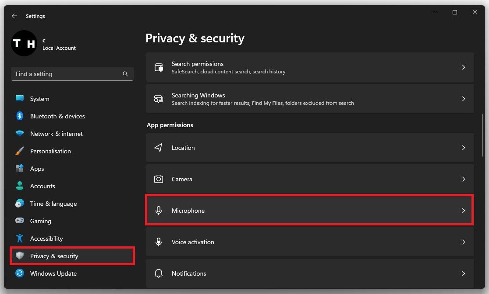Click the magnifier icon in search box
Viewport: 489px width, 294px height.
125,74
